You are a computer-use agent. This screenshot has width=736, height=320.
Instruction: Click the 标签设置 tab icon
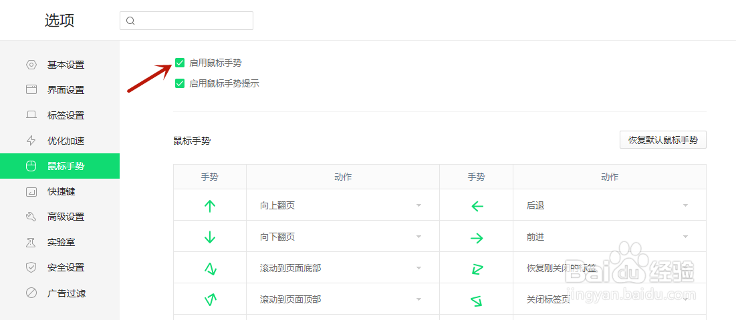31,115
